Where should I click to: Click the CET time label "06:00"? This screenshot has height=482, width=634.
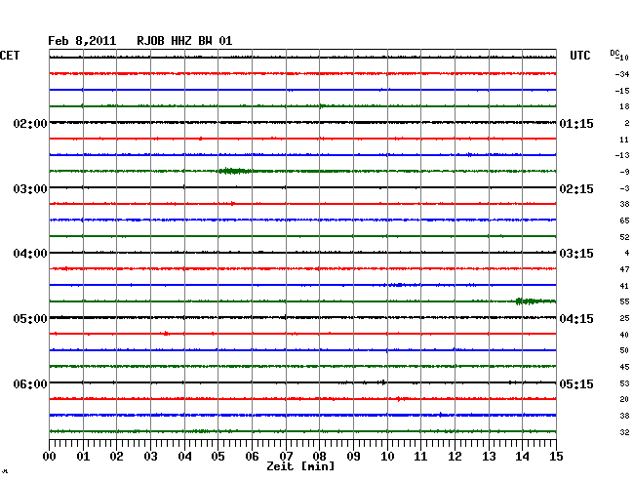click(30, 383)
